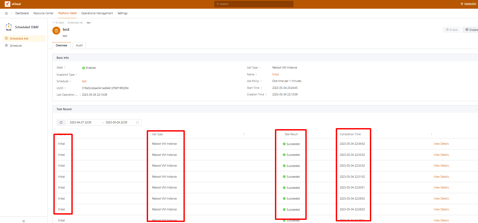Click the calendar icon in date range

137,122
